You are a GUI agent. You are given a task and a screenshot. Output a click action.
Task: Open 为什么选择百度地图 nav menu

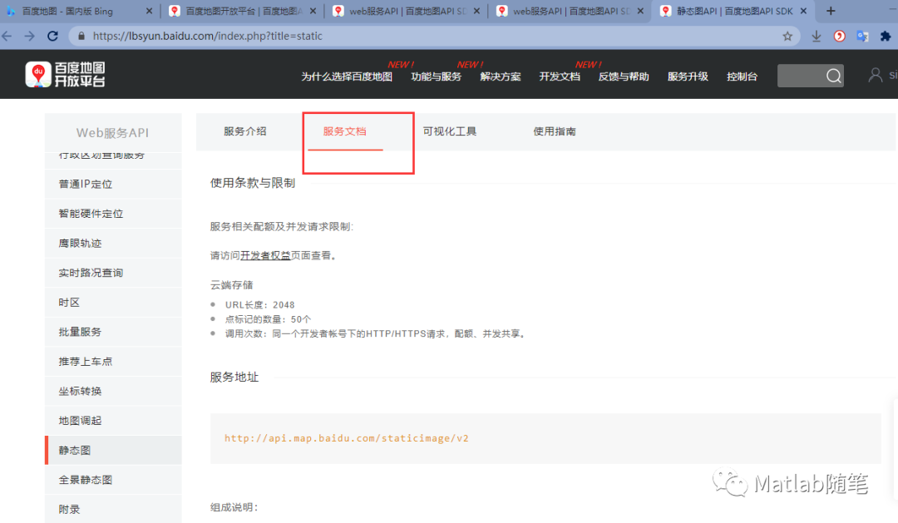point(347,76)
